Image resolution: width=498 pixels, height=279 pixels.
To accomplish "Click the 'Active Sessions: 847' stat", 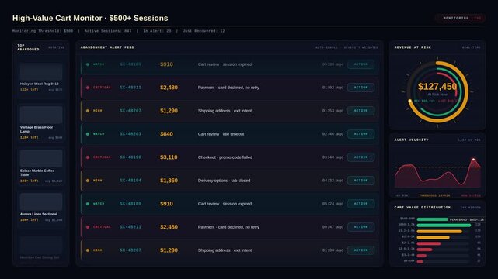I will 108,31.
